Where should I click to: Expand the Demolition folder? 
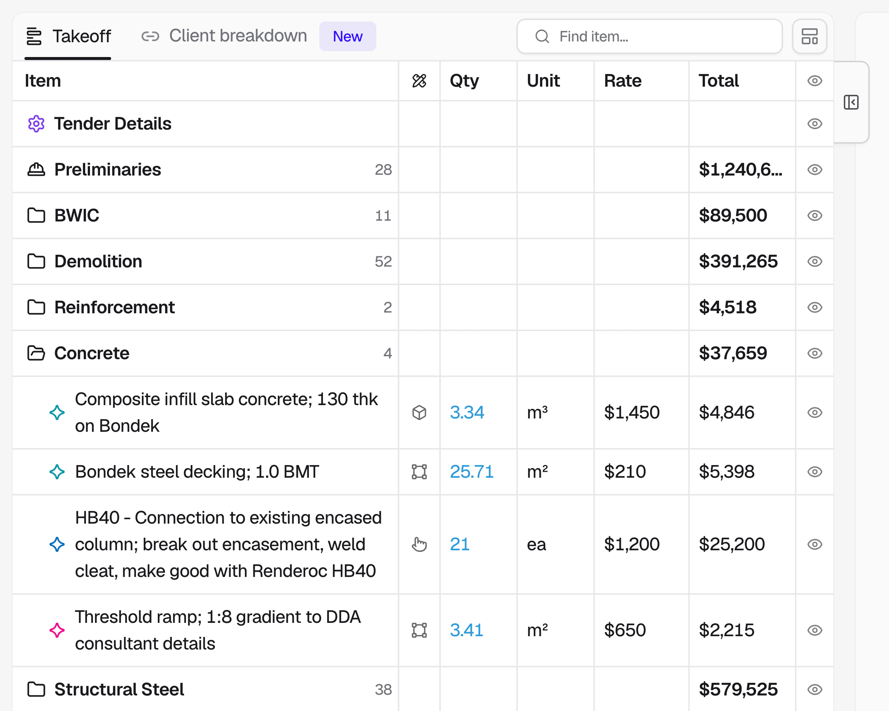[x=36, y=261]
